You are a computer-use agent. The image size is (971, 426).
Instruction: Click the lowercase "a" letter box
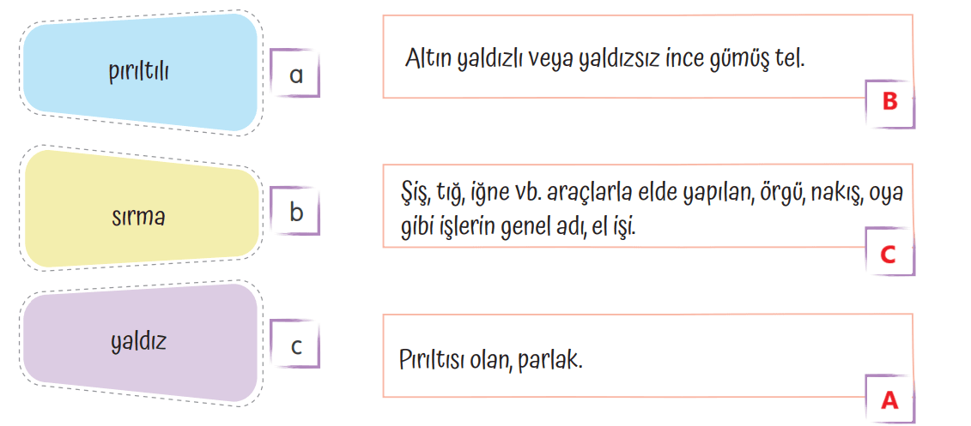coord(295,75)
